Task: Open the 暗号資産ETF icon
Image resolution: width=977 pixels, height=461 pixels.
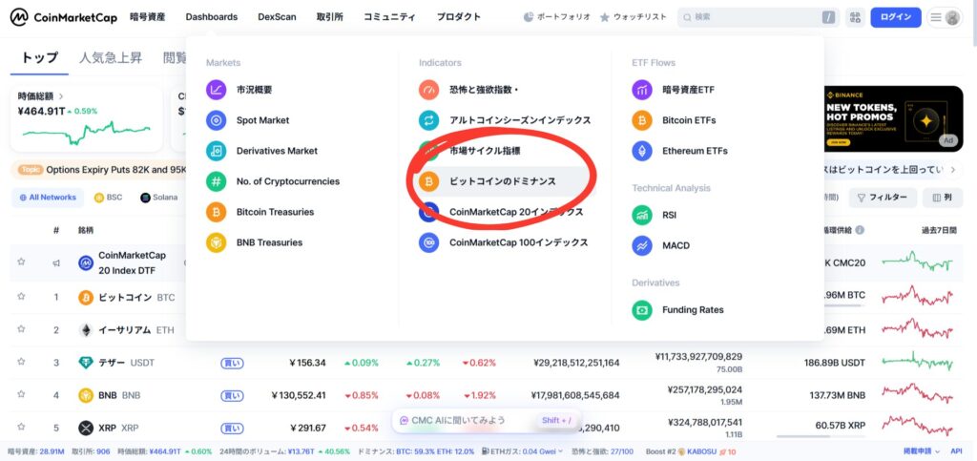Action: click(642, 90)
